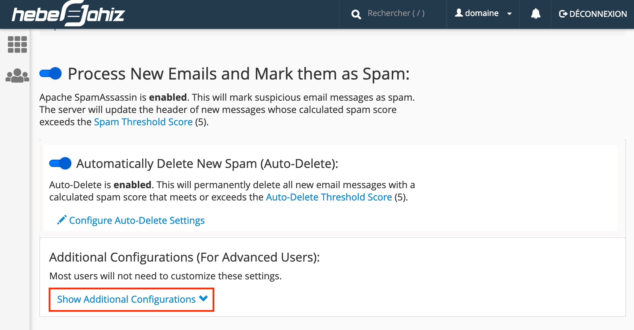Image resolution: width=634 pixels, height=330 pixels.
Task: Click the Additional Configurations heading
Action: coord(184,257)
